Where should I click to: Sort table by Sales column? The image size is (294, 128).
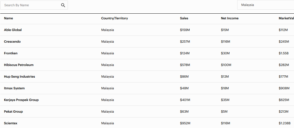coord(184,18)
